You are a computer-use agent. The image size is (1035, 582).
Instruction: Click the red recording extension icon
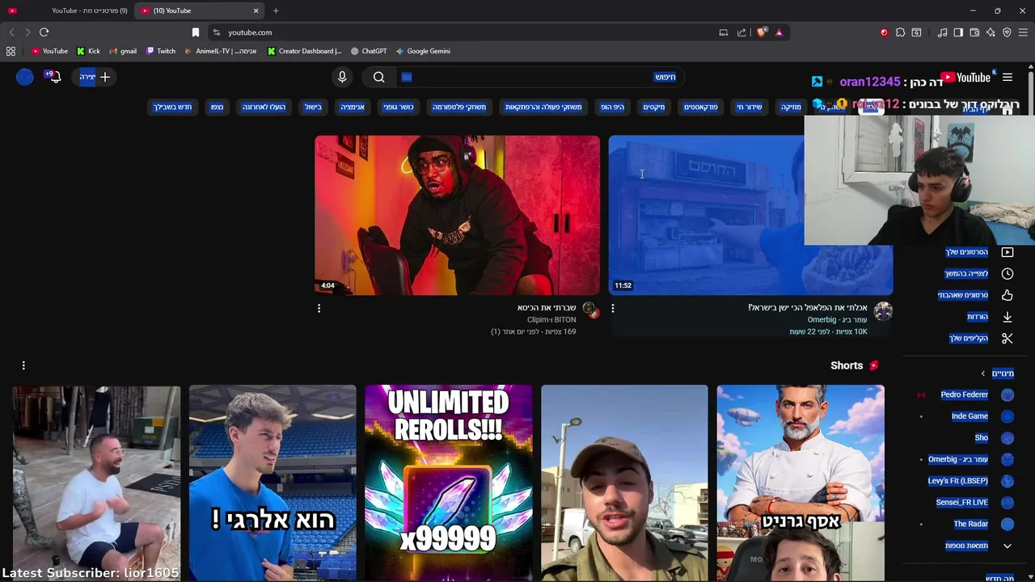[x=884, y=32]
